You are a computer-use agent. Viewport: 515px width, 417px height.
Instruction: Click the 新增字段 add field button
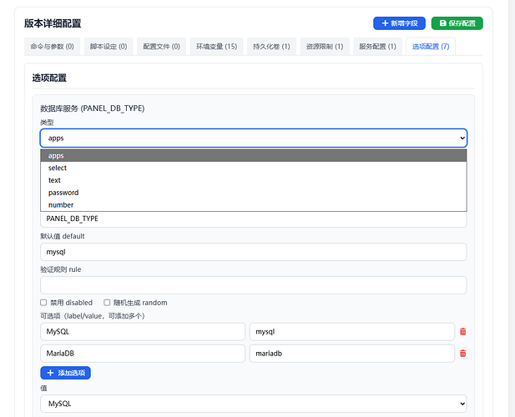point(399,23)
